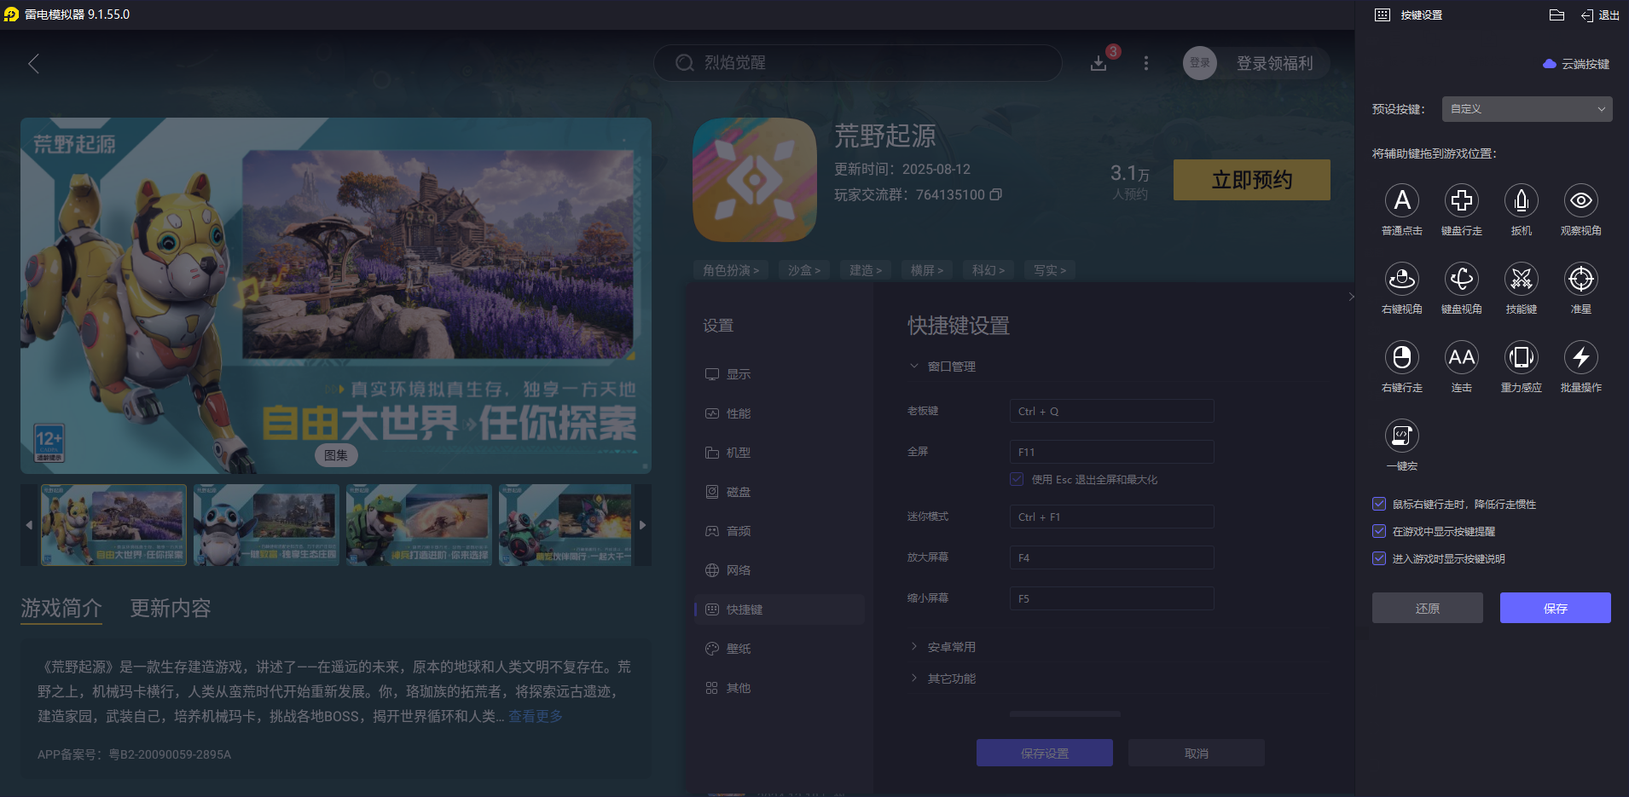1629x797 pixels.
Task: Select the penguin game screenshot thumbnail
Action: click(265, 524)
